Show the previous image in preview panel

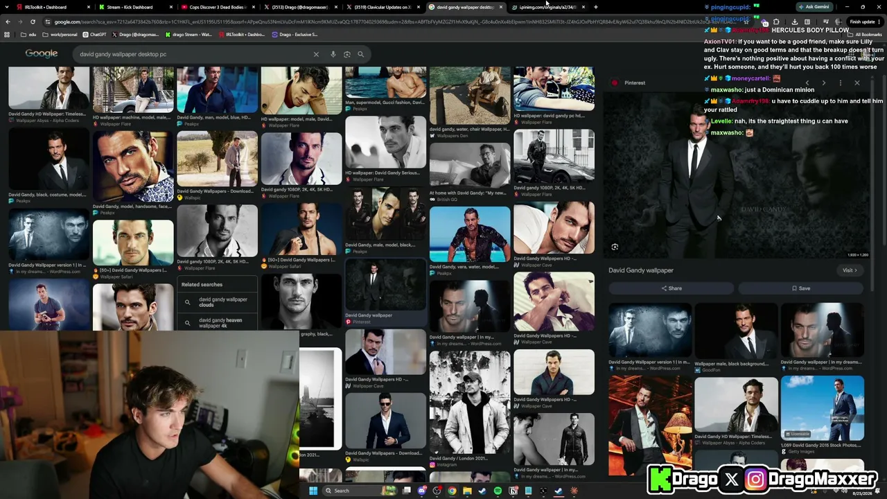point(807,83)
